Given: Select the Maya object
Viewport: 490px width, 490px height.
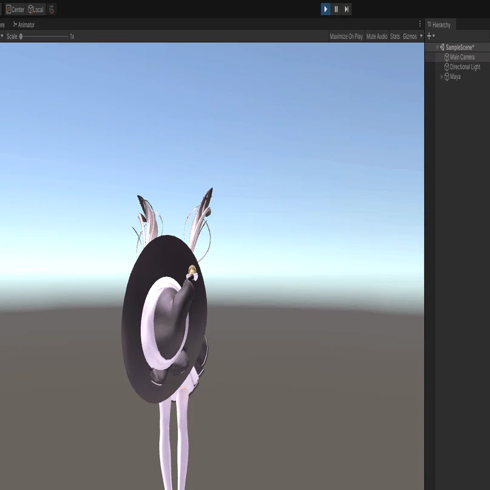Looking at the screenshot, I should point(455,77).
